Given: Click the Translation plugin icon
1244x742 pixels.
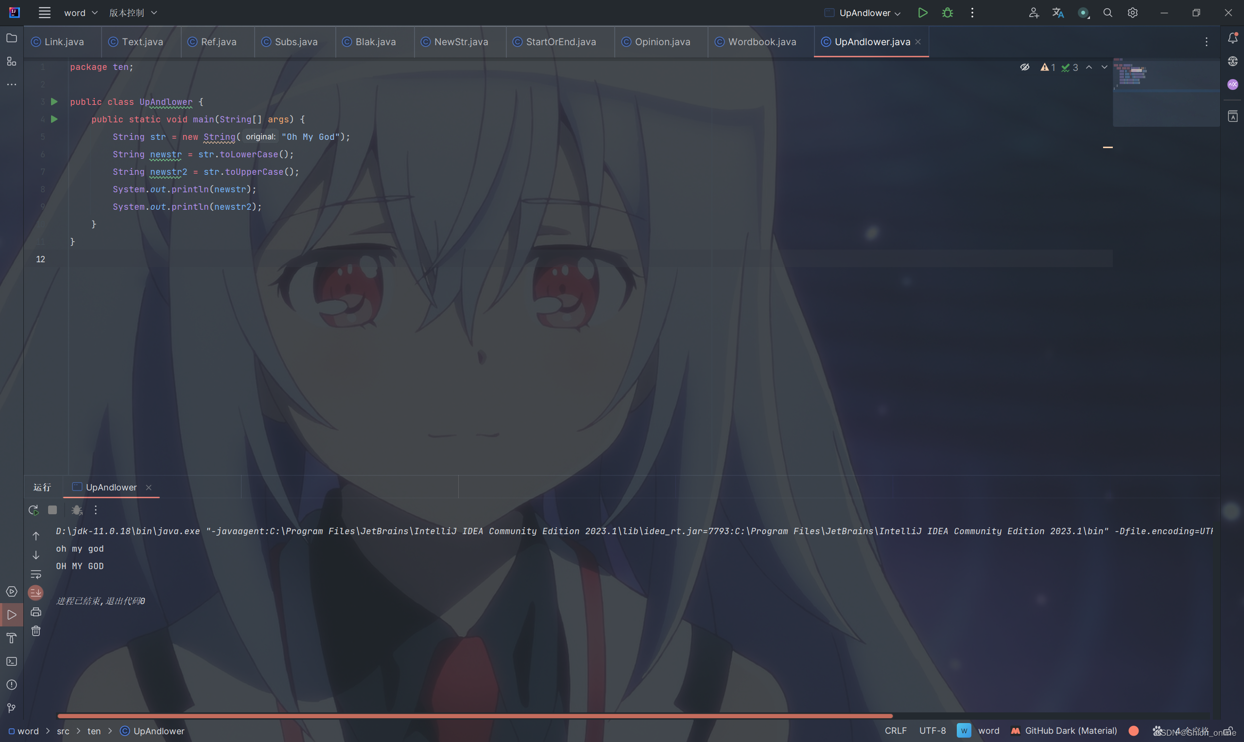Looking at the screenshot, I should tap(1058, 13).
